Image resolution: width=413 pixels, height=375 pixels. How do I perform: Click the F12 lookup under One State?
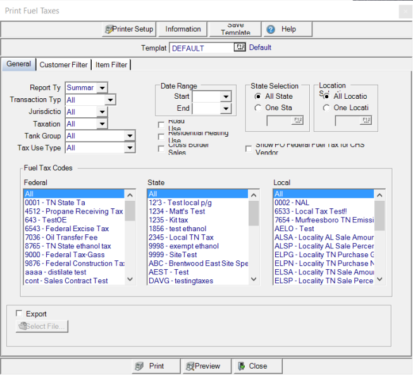click(x=298, y=120)
